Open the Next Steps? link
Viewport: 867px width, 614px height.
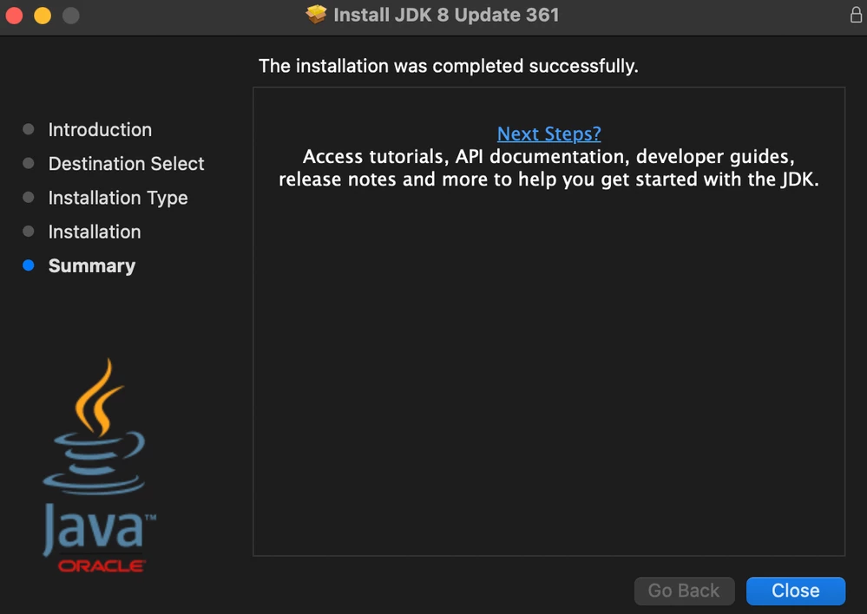(548, 134)
